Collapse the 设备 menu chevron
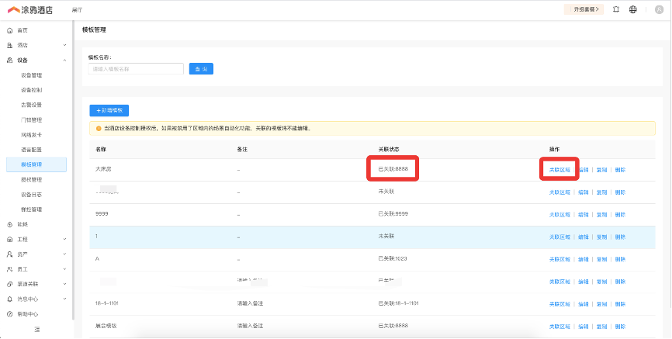This screenshot has width=672, height=339. pos(64,61)
